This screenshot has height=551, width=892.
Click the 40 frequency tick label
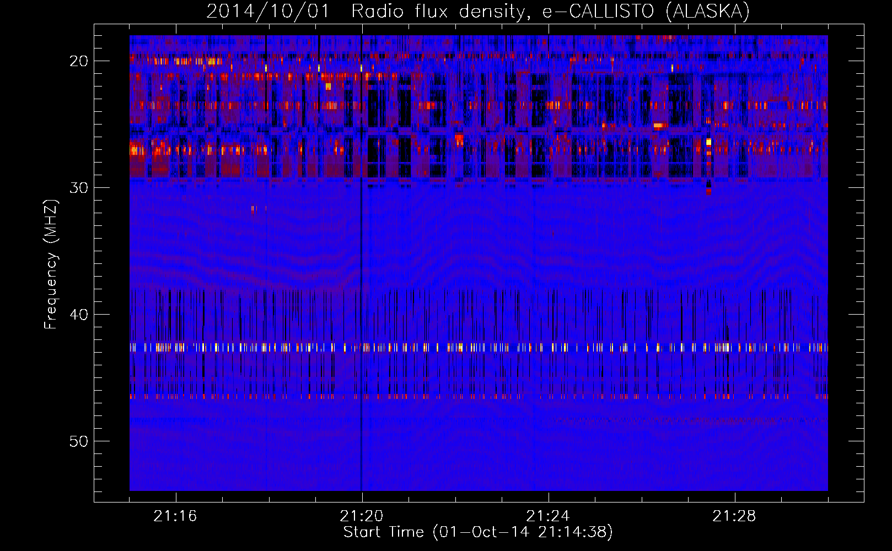79,314
